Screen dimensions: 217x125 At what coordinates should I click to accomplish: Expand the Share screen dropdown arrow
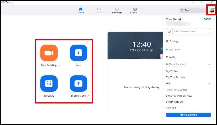[x=89, y=96]
